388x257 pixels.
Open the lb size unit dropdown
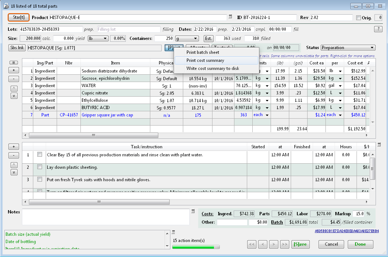98,38
